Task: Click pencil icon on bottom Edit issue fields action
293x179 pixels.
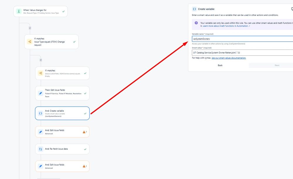Action: (40, 166)
